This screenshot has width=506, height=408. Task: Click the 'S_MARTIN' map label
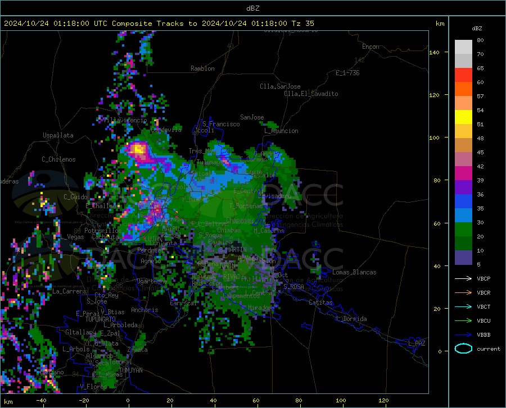click(232, 250)
